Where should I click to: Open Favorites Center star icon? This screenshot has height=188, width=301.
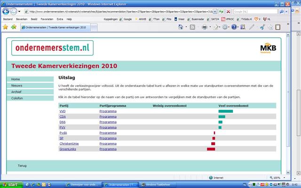[x=5, y=27]
